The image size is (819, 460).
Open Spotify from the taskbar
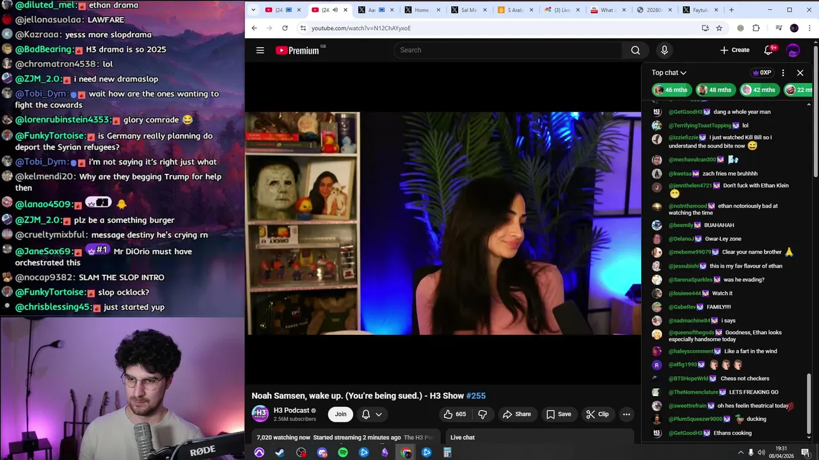point(343,453)
